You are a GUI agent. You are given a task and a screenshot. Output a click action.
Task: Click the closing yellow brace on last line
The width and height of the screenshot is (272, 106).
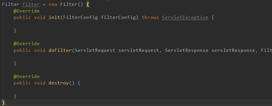pos(3,102)
